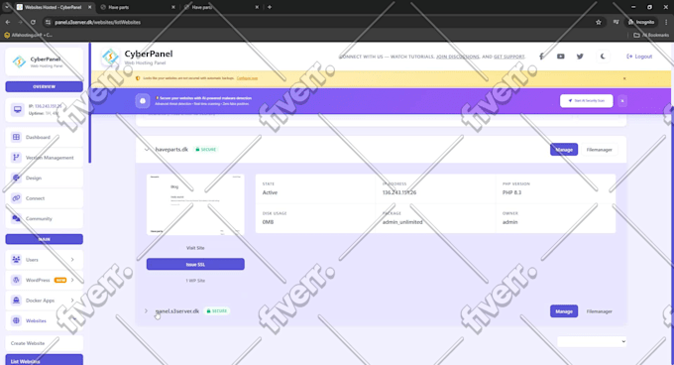Open the Dashboard sidebar item
This screenshot has height=365, width=674.
coord(44,137)
